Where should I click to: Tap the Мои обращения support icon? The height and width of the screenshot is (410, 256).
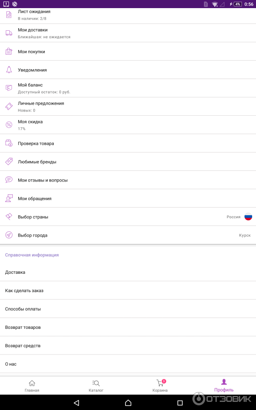(9, 198)
